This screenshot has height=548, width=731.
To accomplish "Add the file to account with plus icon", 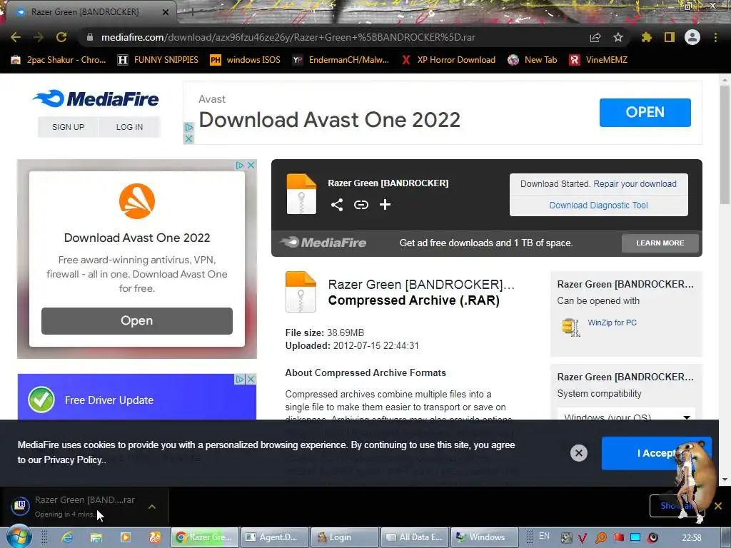I will [x=385, y=205].
